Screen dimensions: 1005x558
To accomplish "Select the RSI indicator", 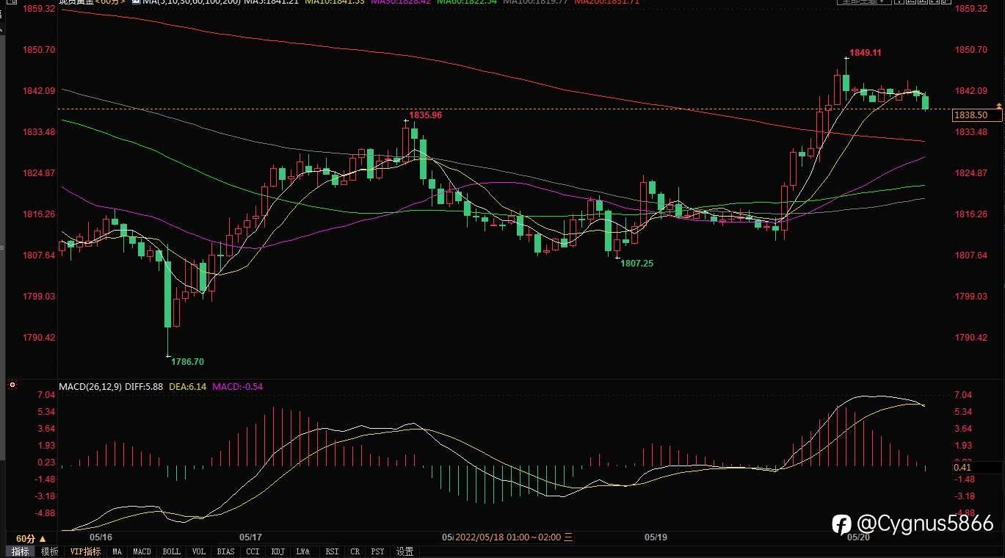I will 332,551.
